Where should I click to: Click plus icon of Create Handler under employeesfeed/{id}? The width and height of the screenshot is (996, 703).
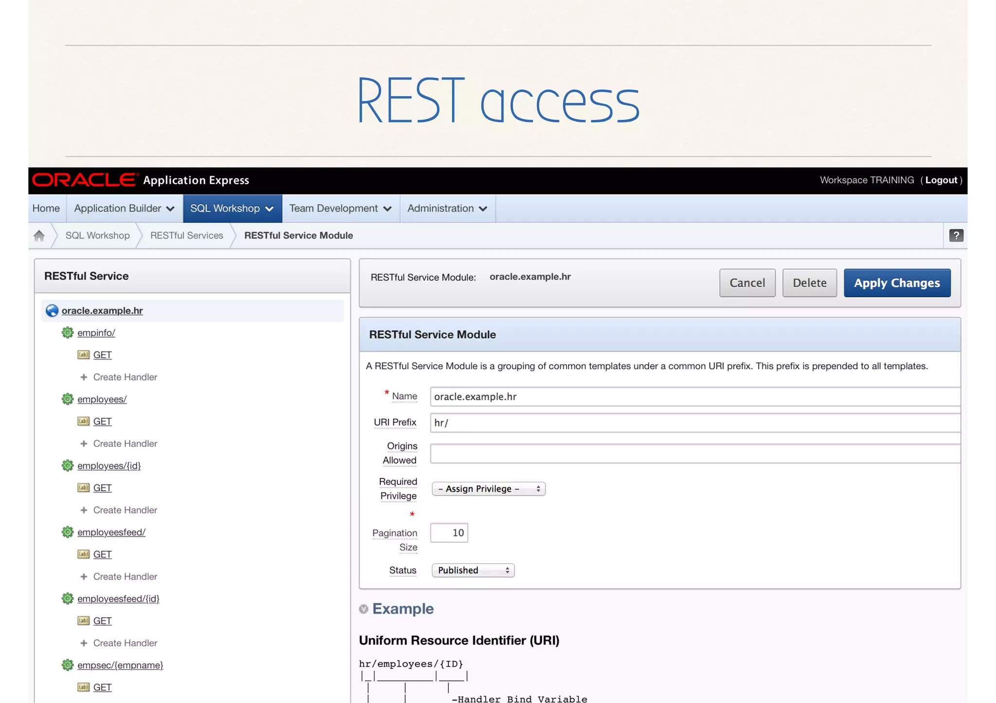(x=84, y=643)
